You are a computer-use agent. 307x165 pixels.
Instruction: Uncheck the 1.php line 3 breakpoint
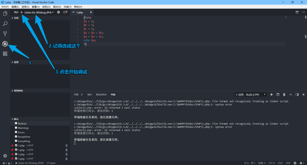point(16,145)
